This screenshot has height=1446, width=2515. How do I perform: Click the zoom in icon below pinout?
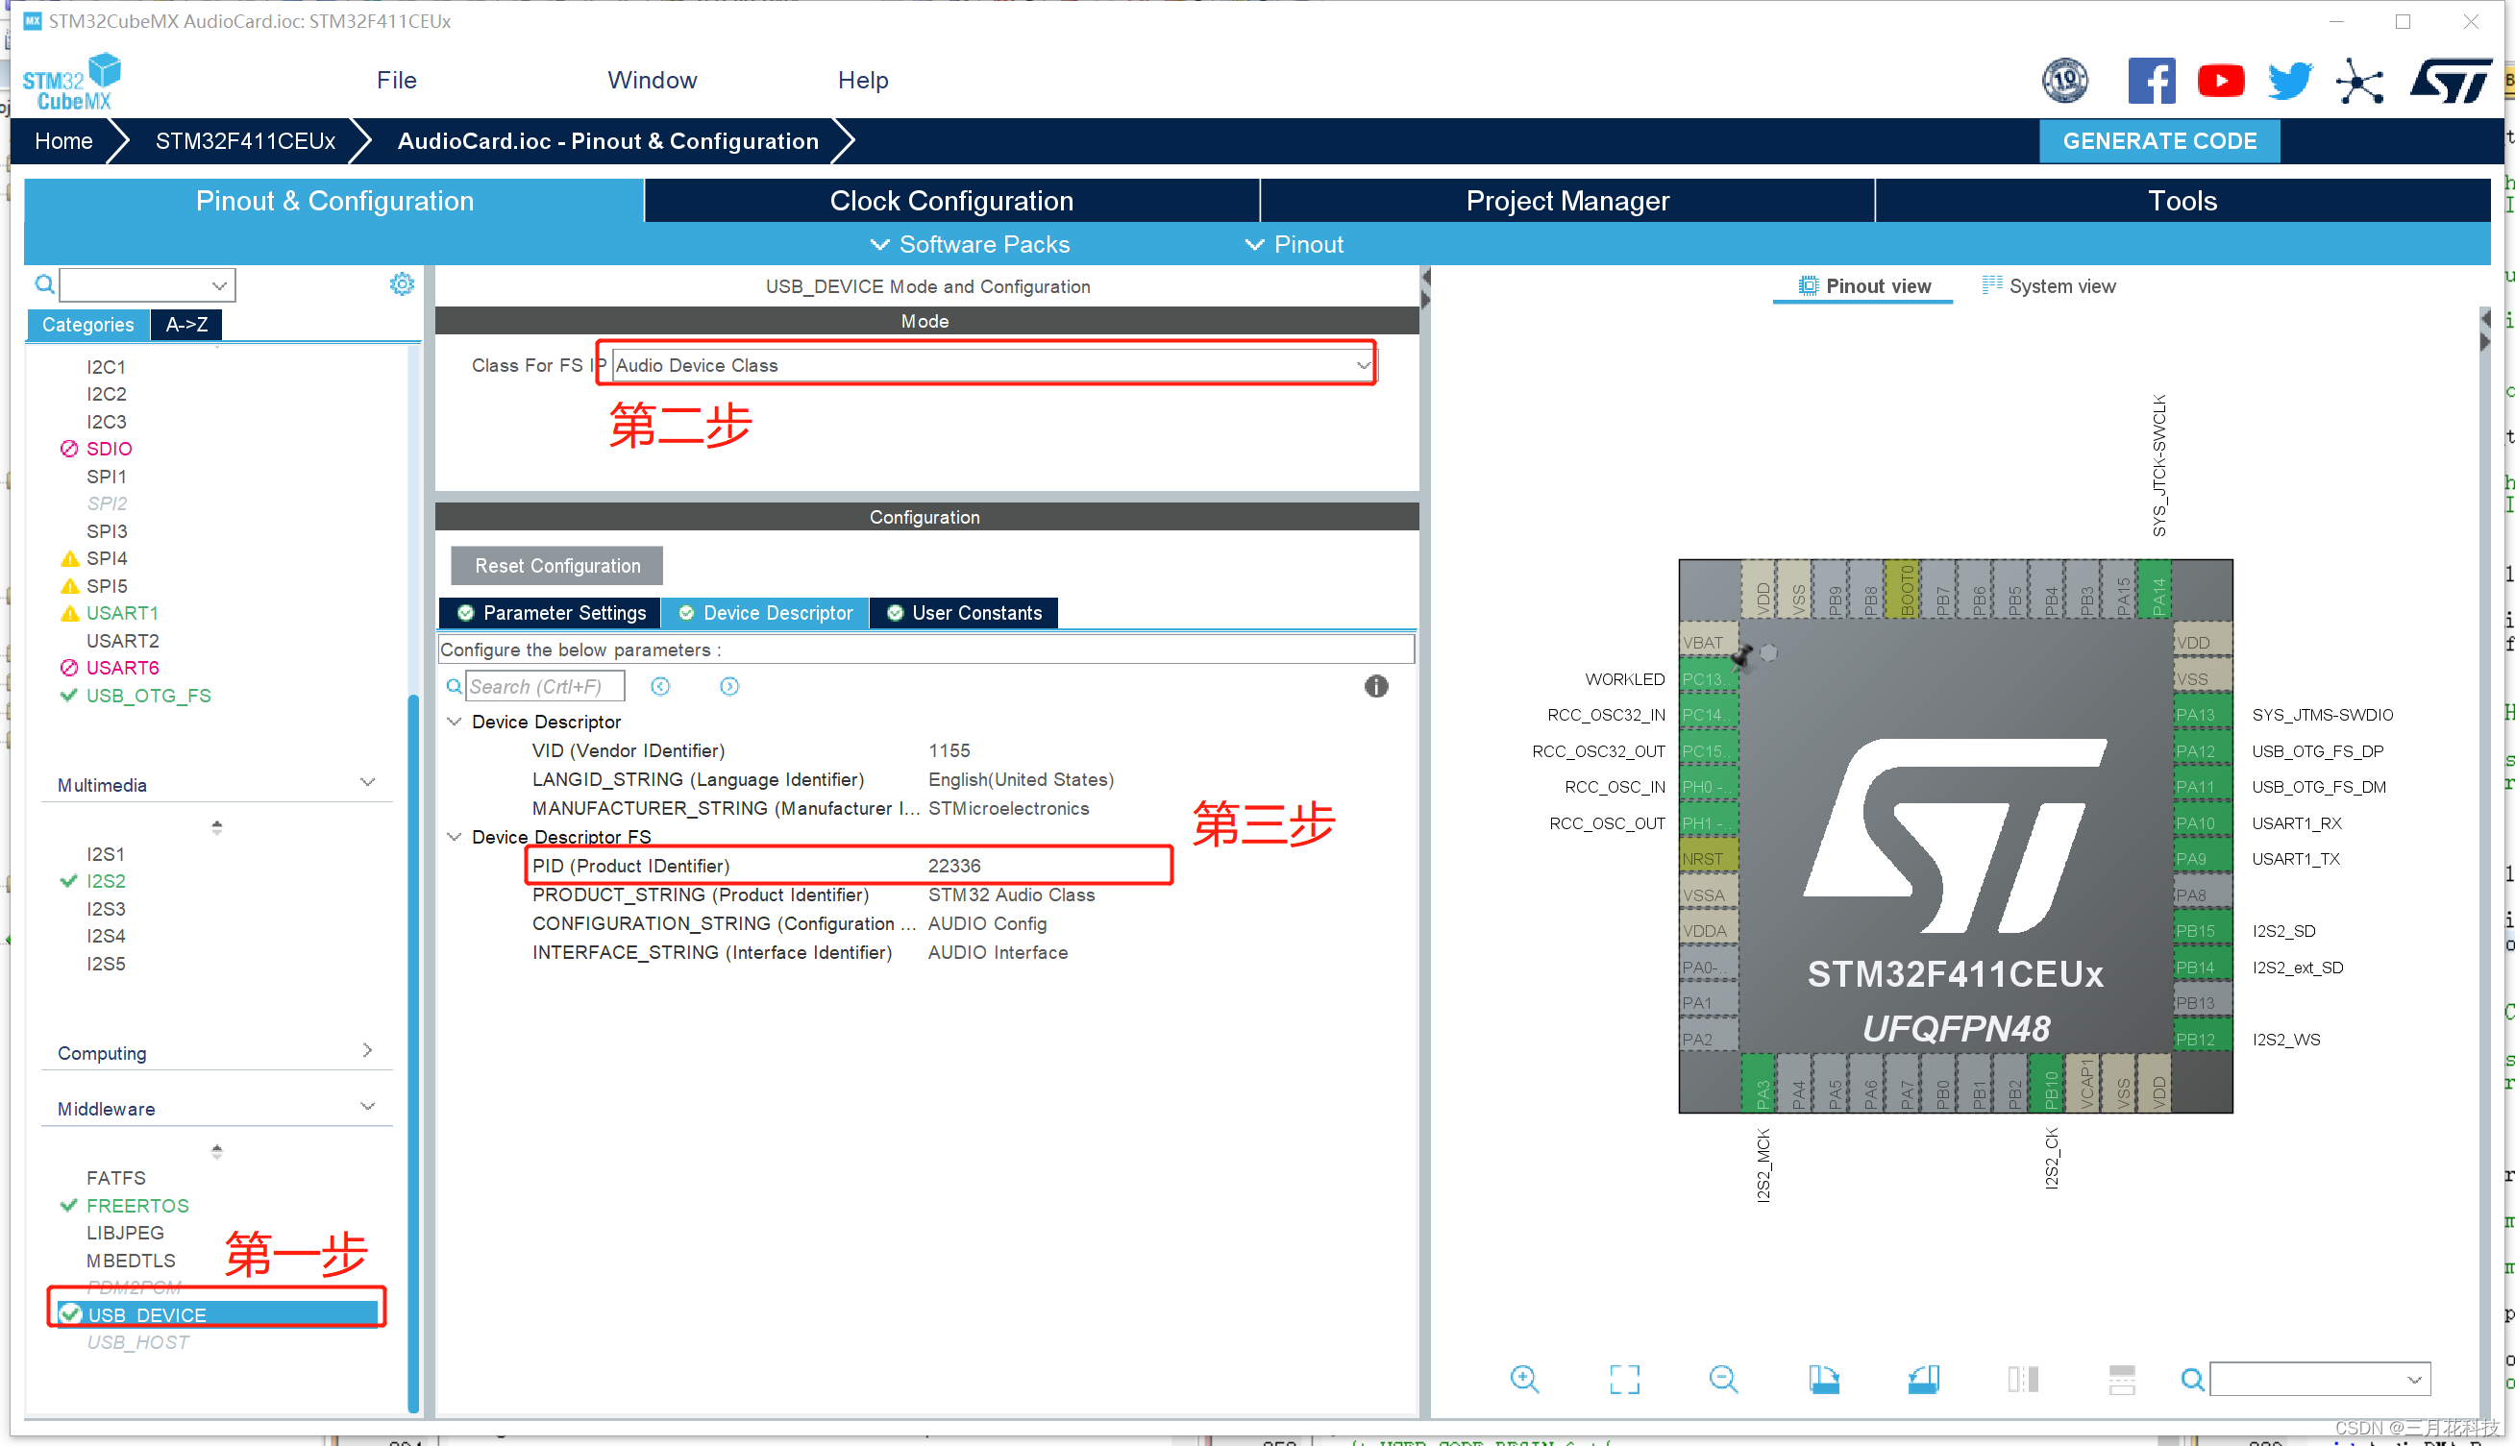[x=1523, y=1379]
